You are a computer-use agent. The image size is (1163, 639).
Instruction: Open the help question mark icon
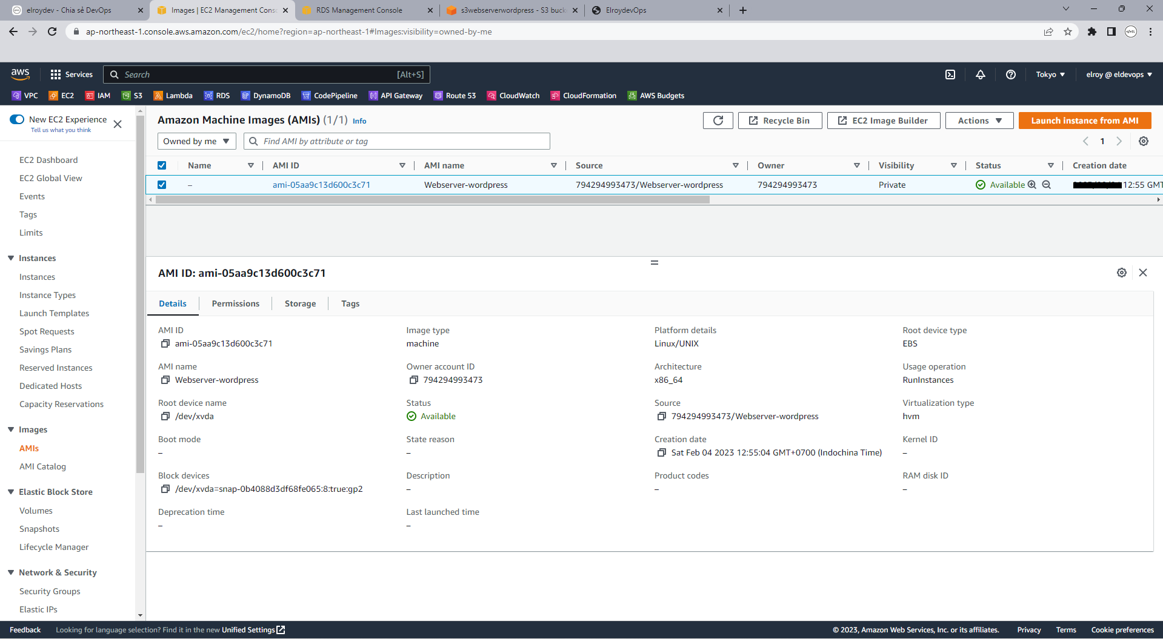(x=1010, y=74)
